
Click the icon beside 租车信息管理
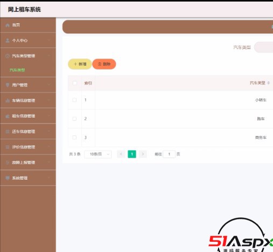pyautogui.click(x=8, y=116)
